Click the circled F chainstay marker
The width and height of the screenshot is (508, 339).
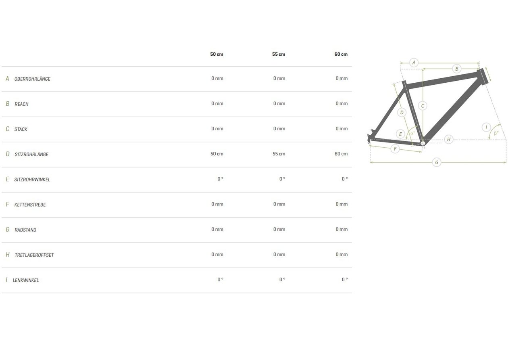395,149
